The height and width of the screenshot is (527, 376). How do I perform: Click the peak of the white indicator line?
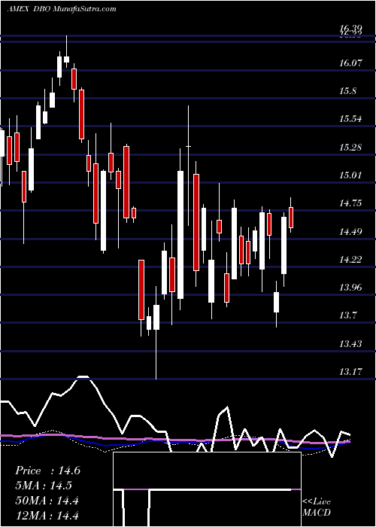click(83, 377)
